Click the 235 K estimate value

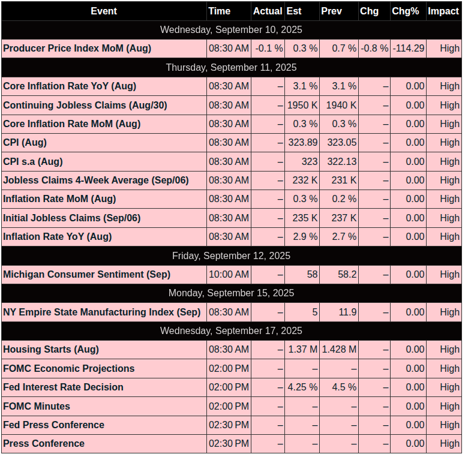(305, 218)
